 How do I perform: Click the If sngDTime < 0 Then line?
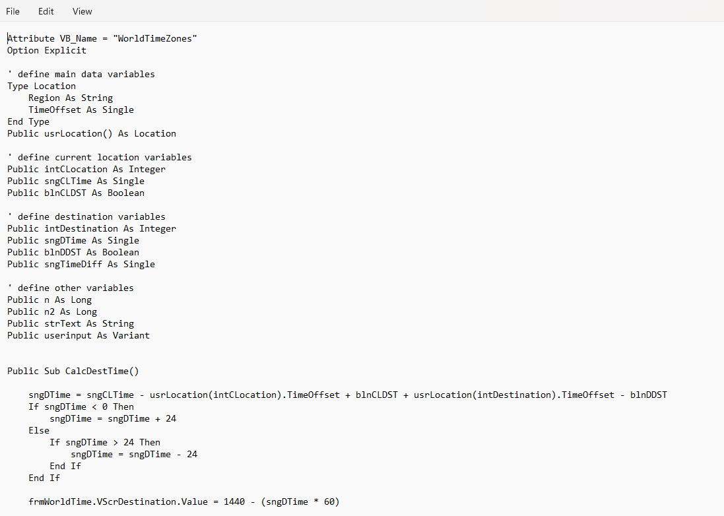[x=82, y=406]
